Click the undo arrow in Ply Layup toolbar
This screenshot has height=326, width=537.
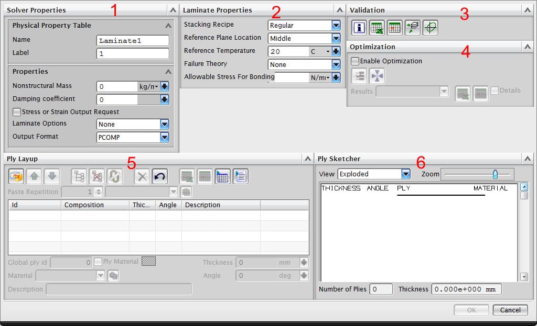(x=160, y=176)
